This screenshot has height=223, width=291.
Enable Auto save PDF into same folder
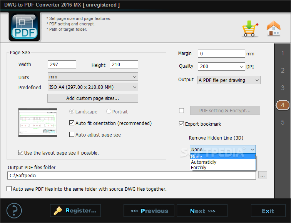click(9, 189)
